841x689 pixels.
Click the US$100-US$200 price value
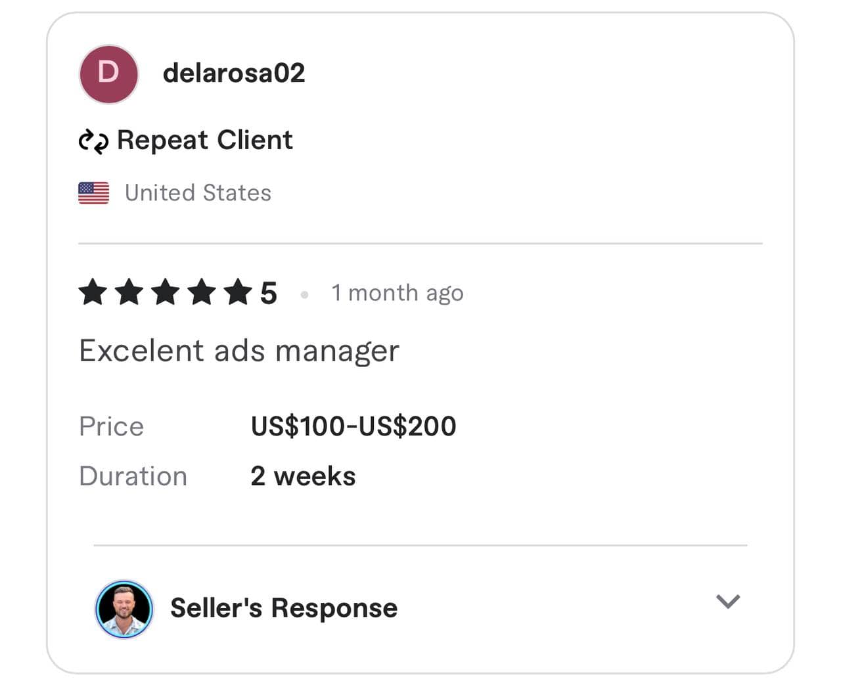(353, 426)
